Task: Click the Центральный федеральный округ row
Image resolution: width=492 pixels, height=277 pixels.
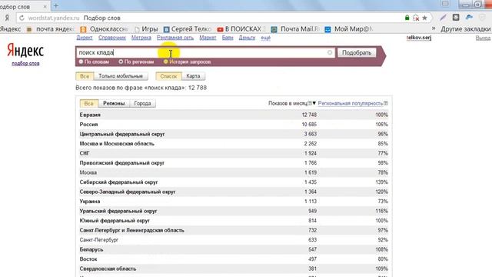Action: tap(234, 134)
